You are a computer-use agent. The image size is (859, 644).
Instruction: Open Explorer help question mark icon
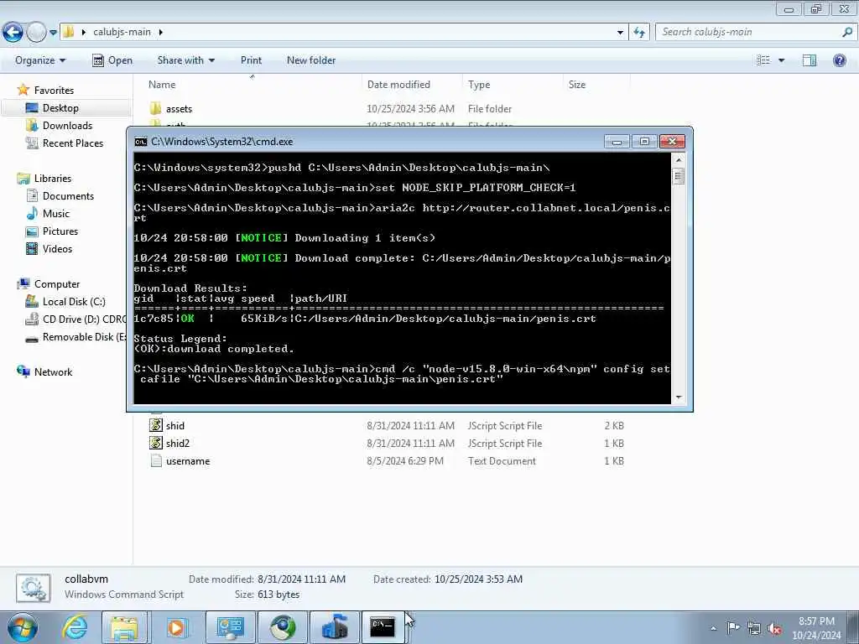coord(839,60)
